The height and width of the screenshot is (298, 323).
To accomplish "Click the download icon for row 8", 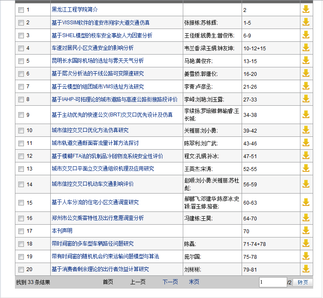I will click(x=306, y=99).
